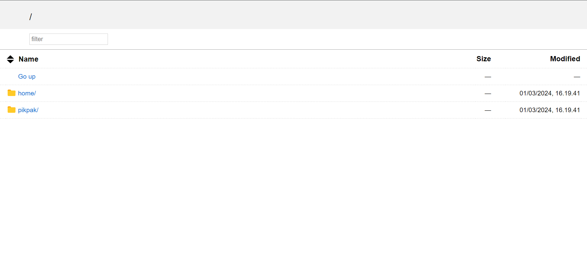Click the downward sort triangle beside Name
Viewport: 587px width, 267px height.
pos(10,61)
